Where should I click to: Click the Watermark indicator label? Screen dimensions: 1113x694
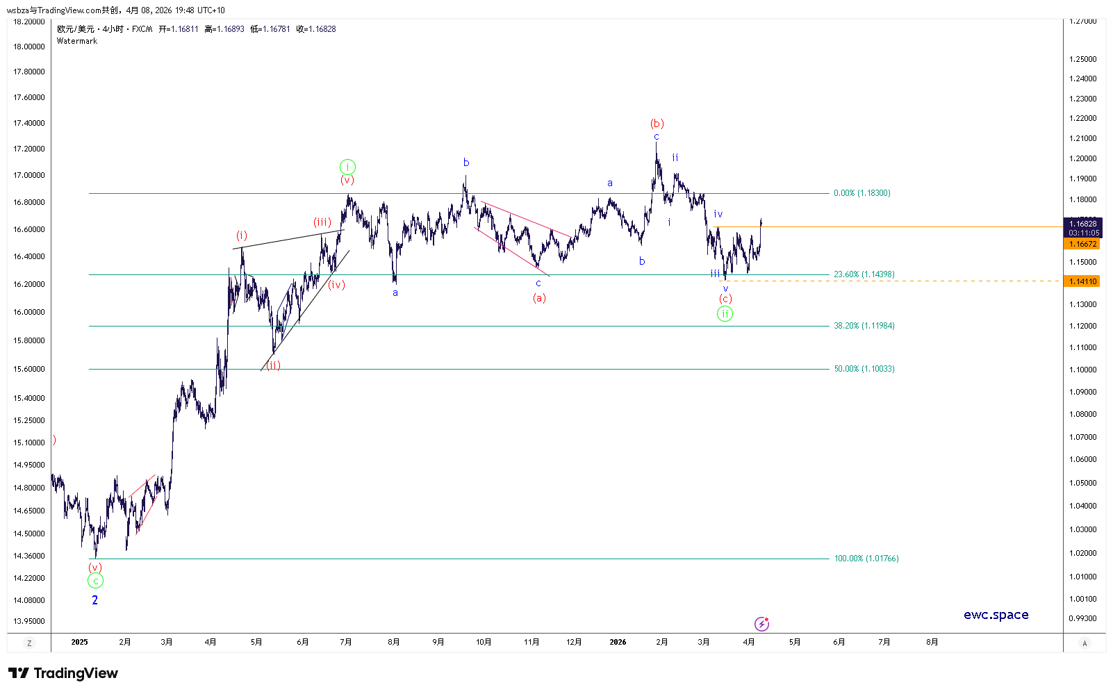click(77, 41)
